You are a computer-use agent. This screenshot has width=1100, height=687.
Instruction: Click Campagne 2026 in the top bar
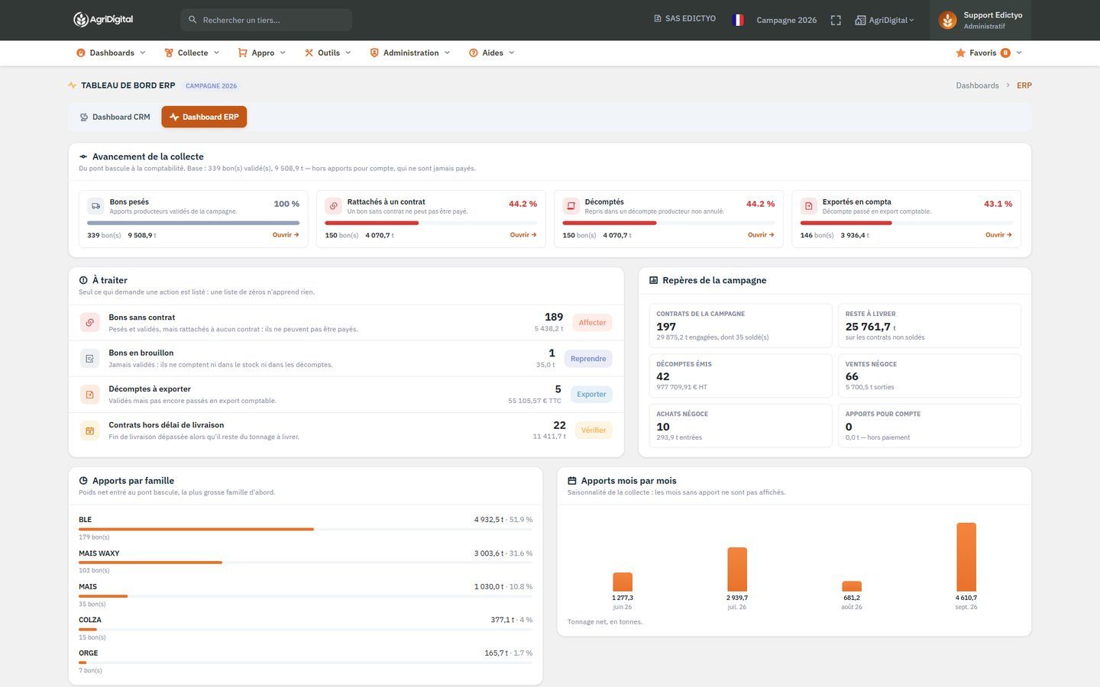(786, 20)
